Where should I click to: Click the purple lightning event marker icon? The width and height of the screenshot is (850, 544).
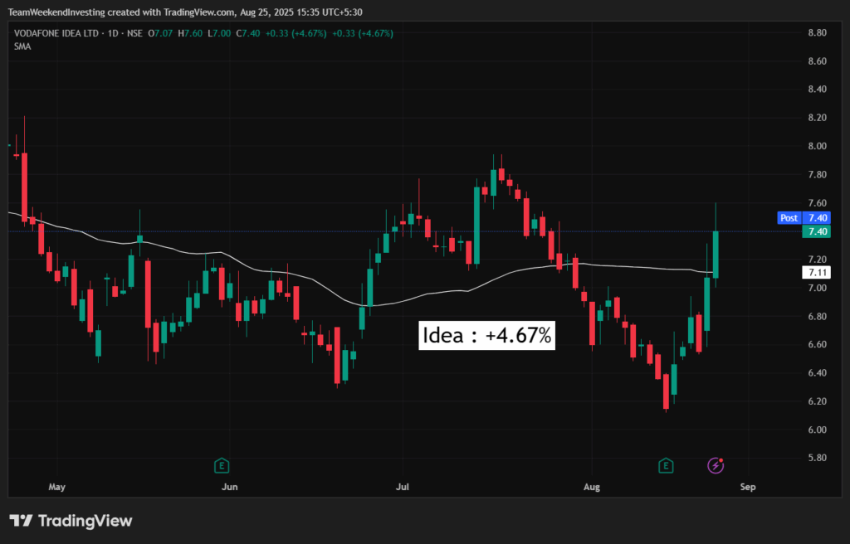click(x=716, y=465)
